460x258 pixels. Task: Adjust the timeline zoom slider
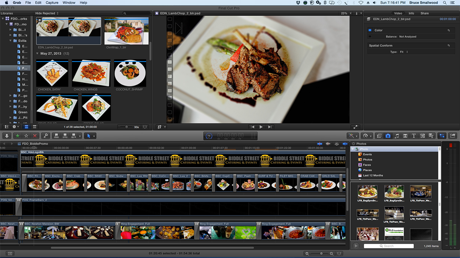click(x=321, y=253)
